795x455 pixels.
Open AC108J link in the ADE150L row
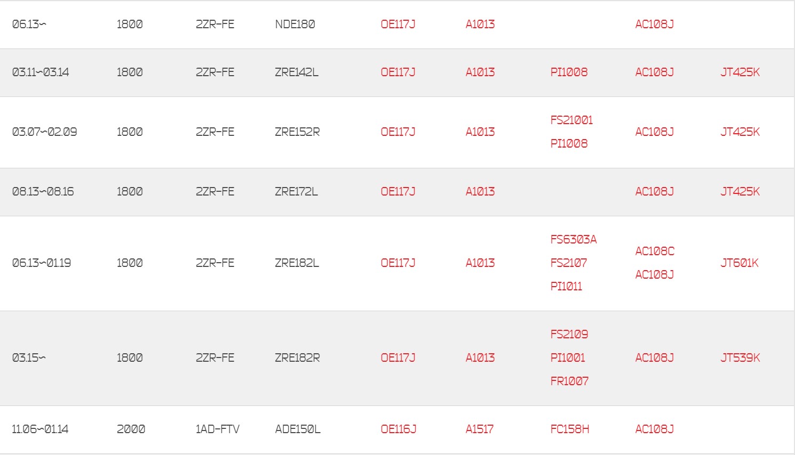pyautogui.click(x=654, y=429)
